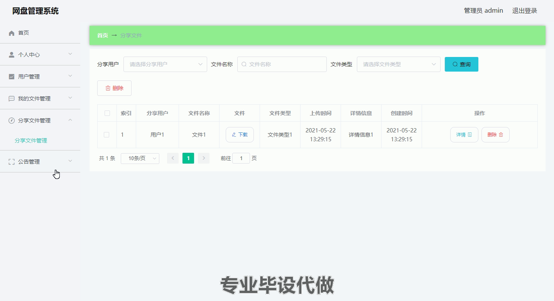Click the 分享用户 column header

point(157,113)
